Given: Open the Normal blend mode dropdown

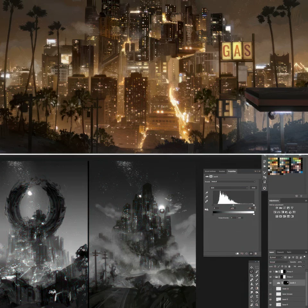Looking at the screenshot, I should [x=279, y=262].
